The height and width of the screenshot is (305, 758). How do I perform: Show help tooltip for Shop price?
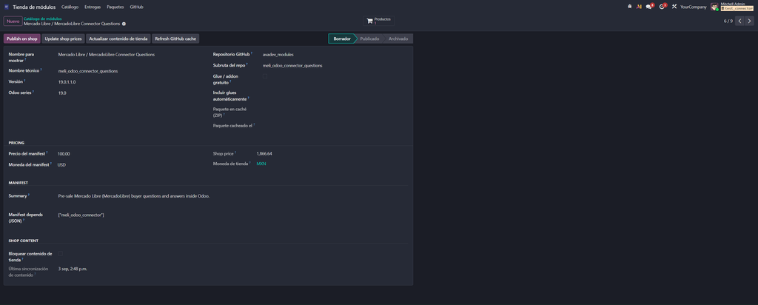(x=235, y=152)
